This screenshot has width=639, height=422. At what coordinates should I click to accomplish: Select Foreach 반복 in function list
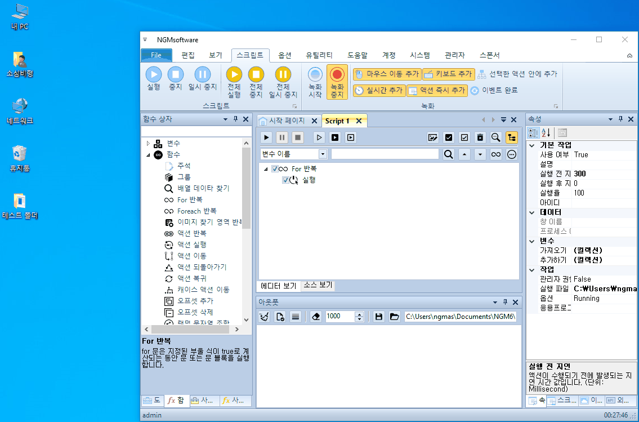[197, 211]
